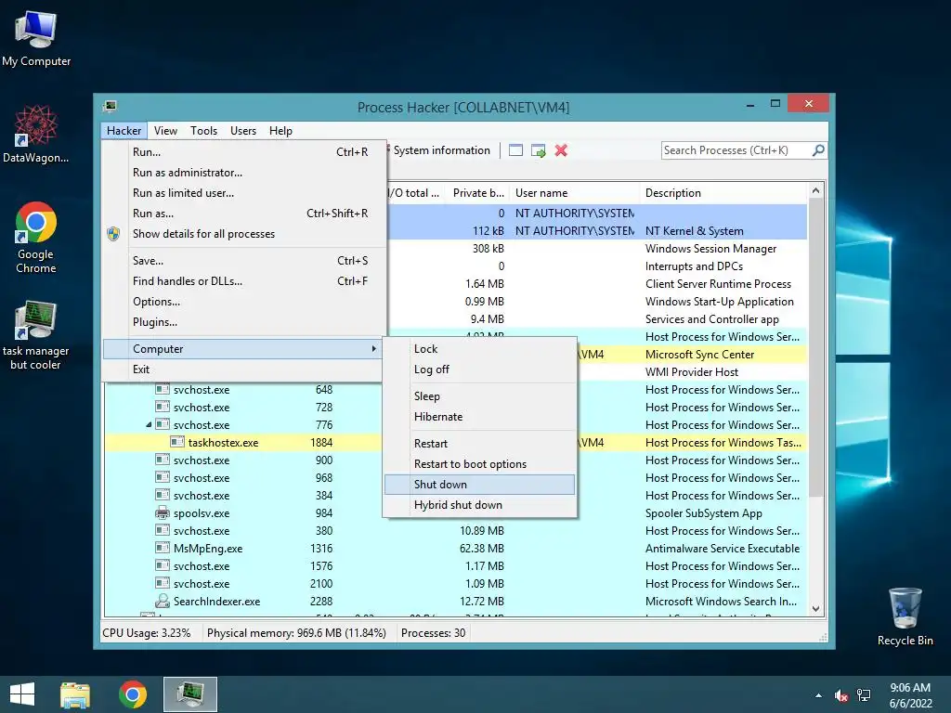The width and height of the screenshot is (951, 713).
Task: Sort by Private bytes column header
Action: pyautogui.click(x=478, y=193)
